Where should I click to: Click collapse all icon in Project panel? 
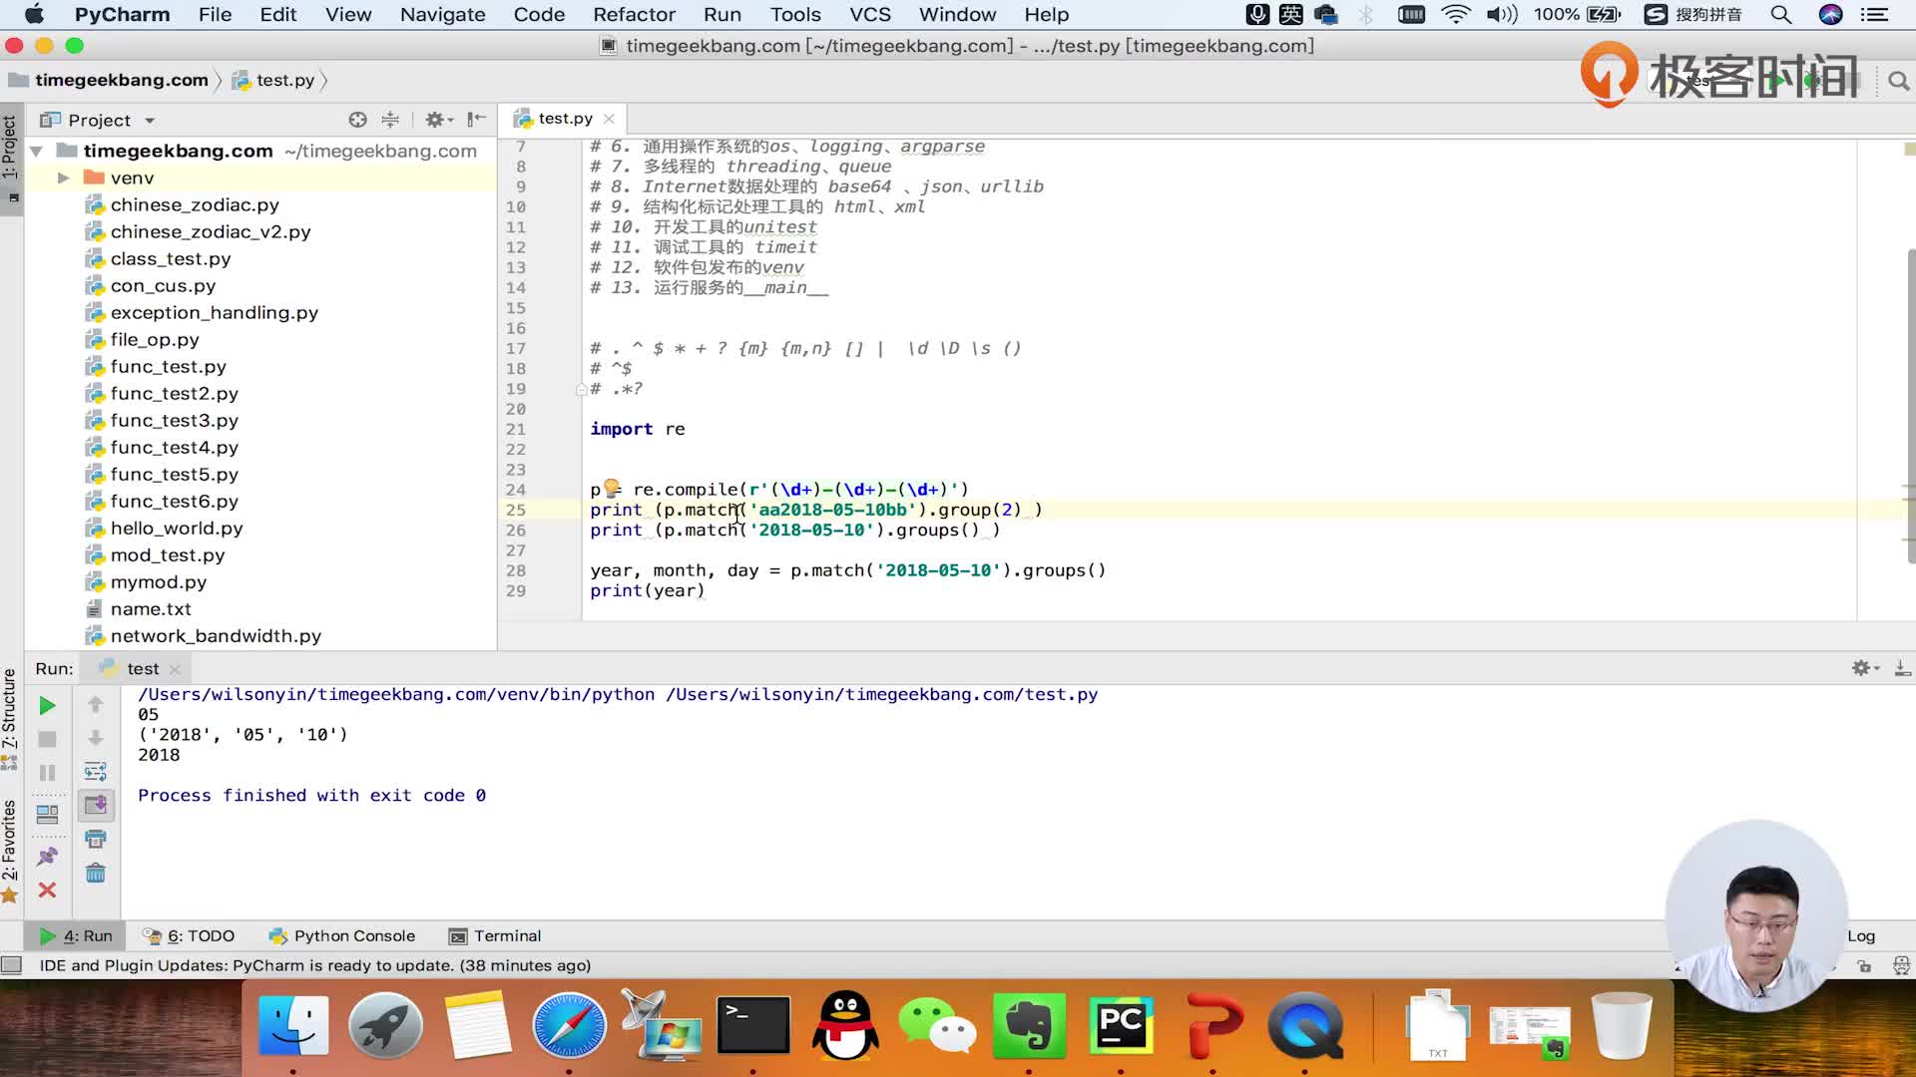tap(390, 120)
